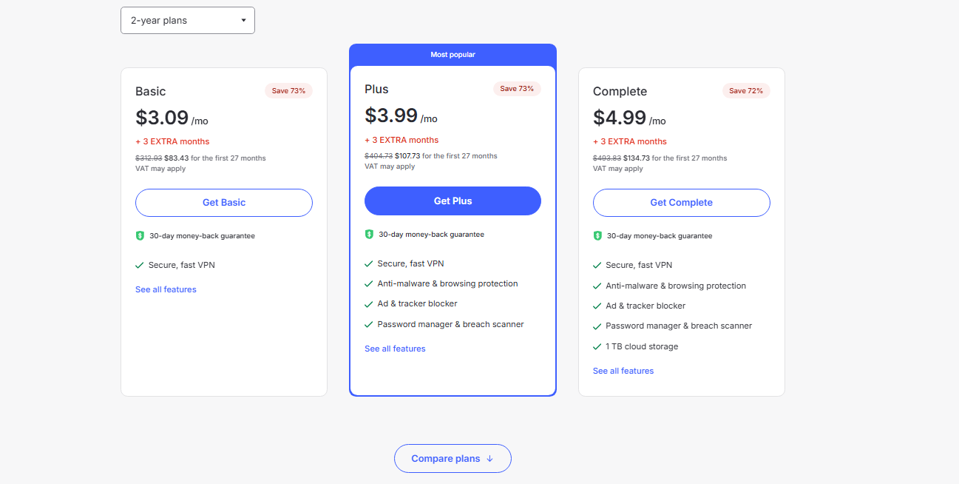Image resolution: width=959 pixels, height=484 pixels.
Task: Click the Save 72% badge on Complete
Action: point(746,91)
